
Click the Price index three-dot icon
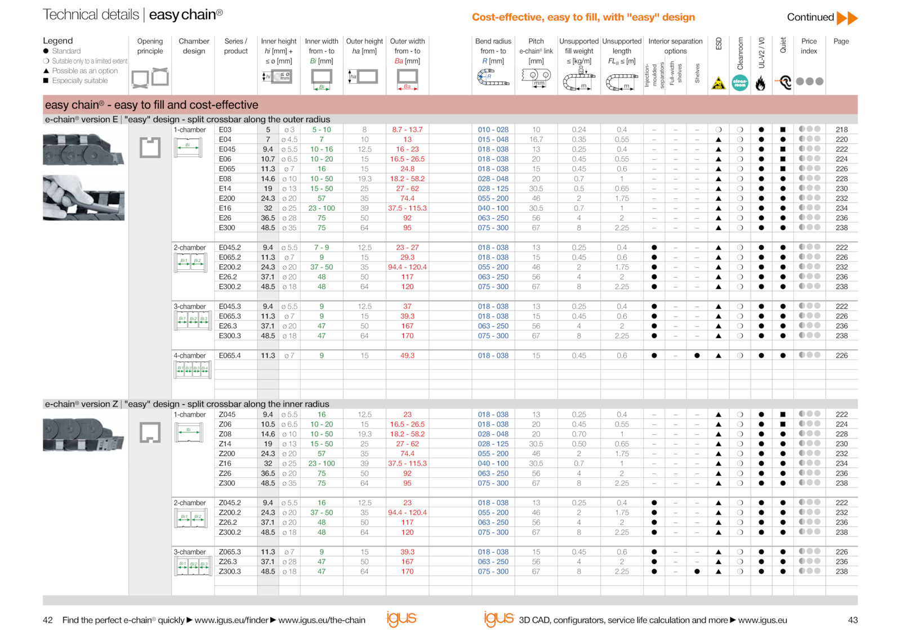(810, 82)
